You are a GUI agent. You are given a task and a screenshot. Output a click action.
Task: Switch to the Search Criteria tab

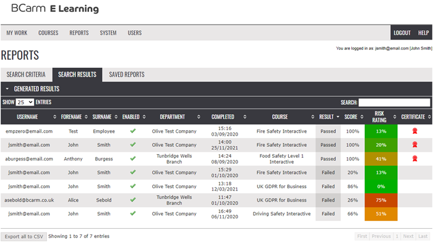pyautogui.click(x=26, y=75)
